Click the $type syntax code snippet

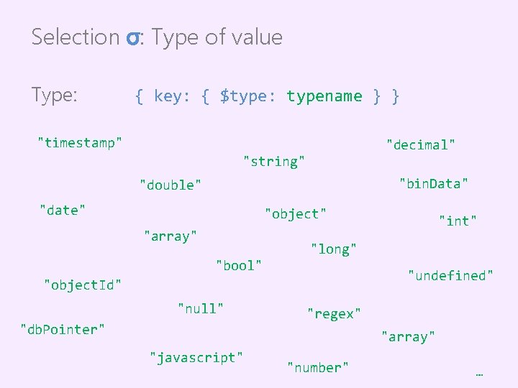[267, 96]
